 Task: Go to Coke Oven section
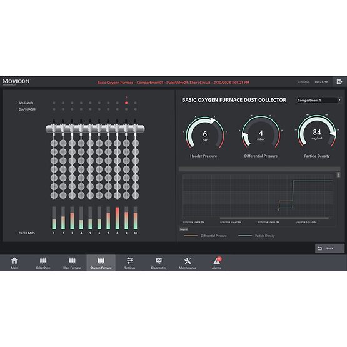(43, 263)
